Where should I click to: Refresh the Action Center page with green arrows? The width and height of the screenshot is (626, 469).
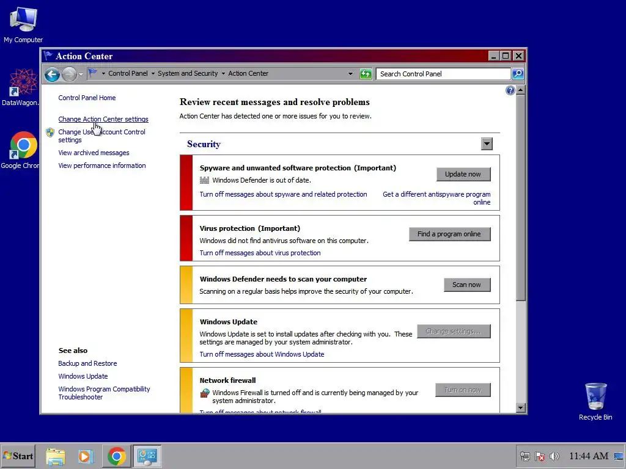(366, 74)
